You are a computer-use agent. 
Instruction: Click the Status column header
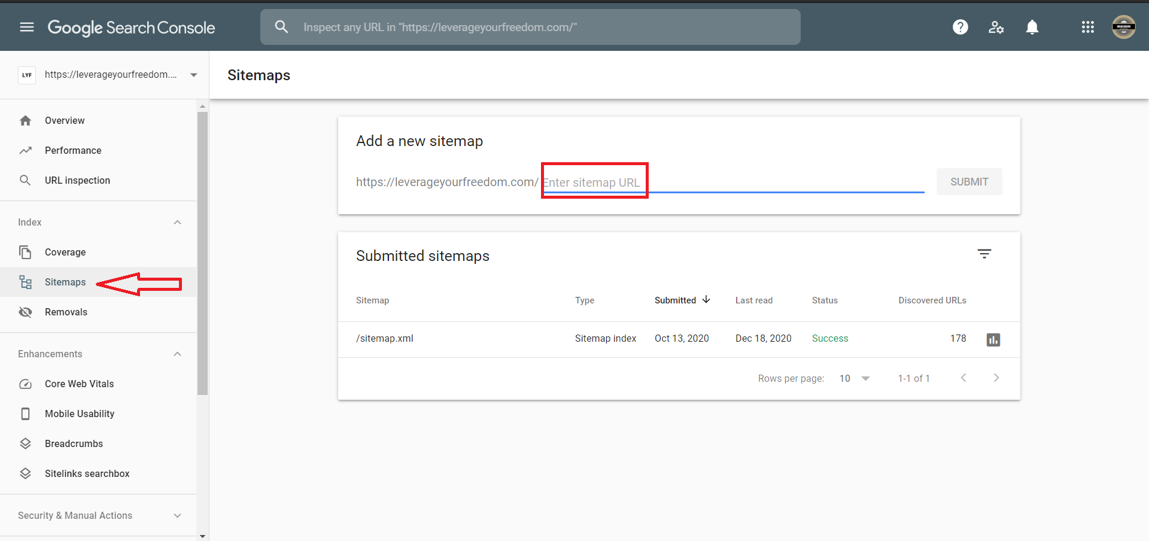click(825, 300)
